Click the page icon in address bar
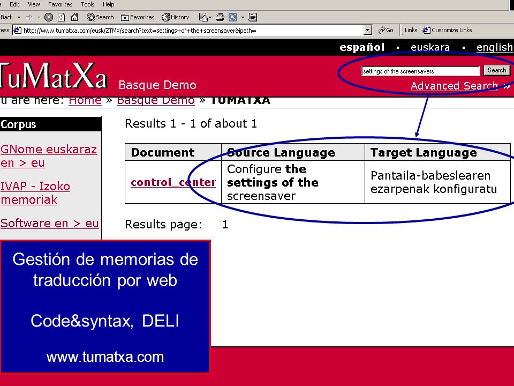The height and width of the screenshot is (386, 514). point(17,30)
